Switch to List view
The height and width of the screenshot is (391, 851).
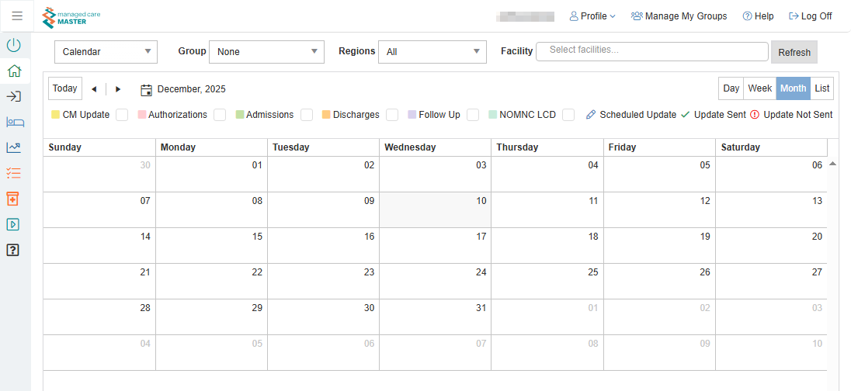[822, 88]
